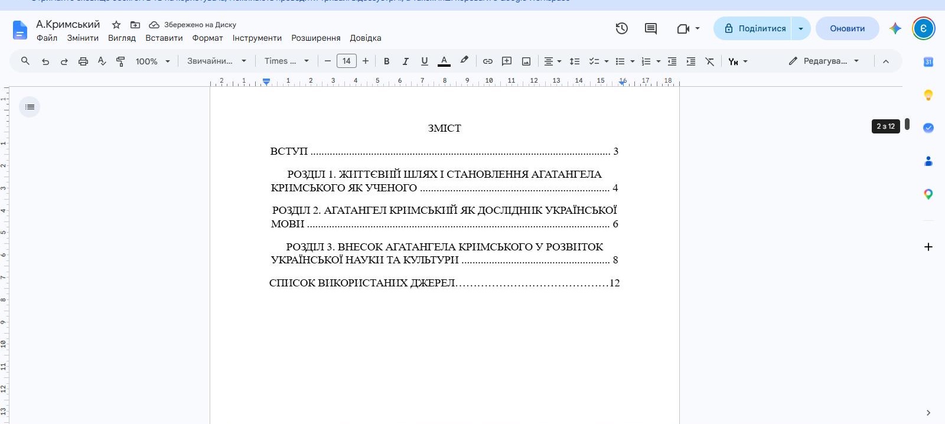Clear the text formatting
The image size is (945, 424).
click(710, 61)
